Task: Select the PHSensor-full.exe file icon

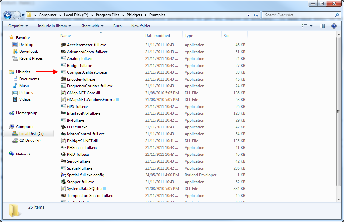Action: pos(63,148)
